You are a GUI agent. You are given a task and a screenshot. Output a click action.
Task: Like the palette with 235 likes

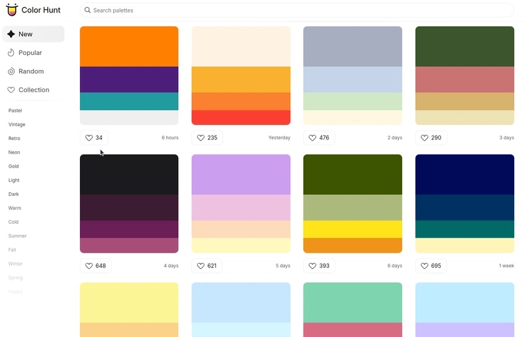pyautogui.click(x=207, y=137)
